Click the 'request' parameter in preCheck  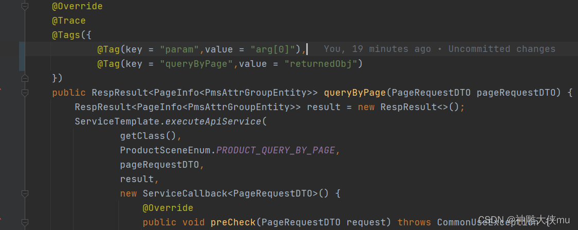366,222
